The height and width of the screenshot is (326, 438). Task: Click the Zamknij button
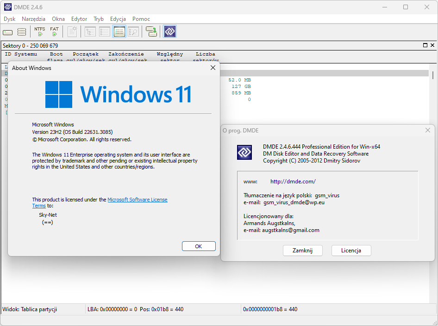tap(302, 251)
